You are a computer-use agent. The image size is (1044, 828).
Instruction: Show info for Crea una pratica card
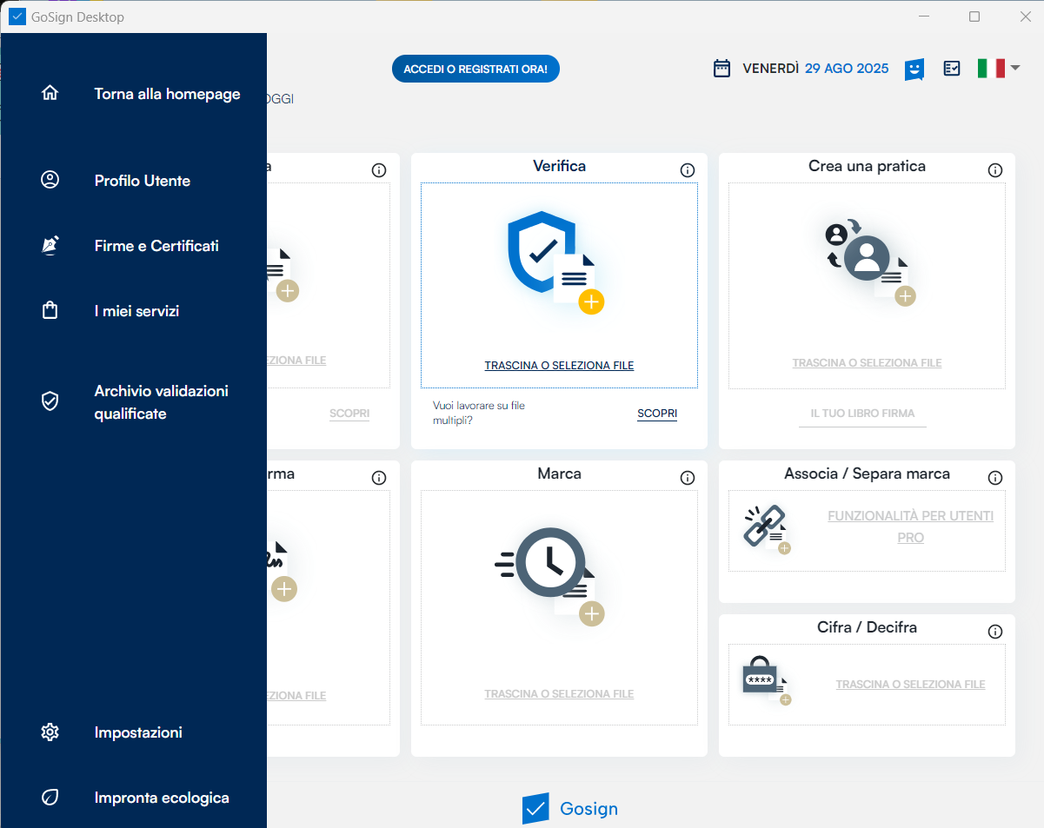[x=995, y=170]
